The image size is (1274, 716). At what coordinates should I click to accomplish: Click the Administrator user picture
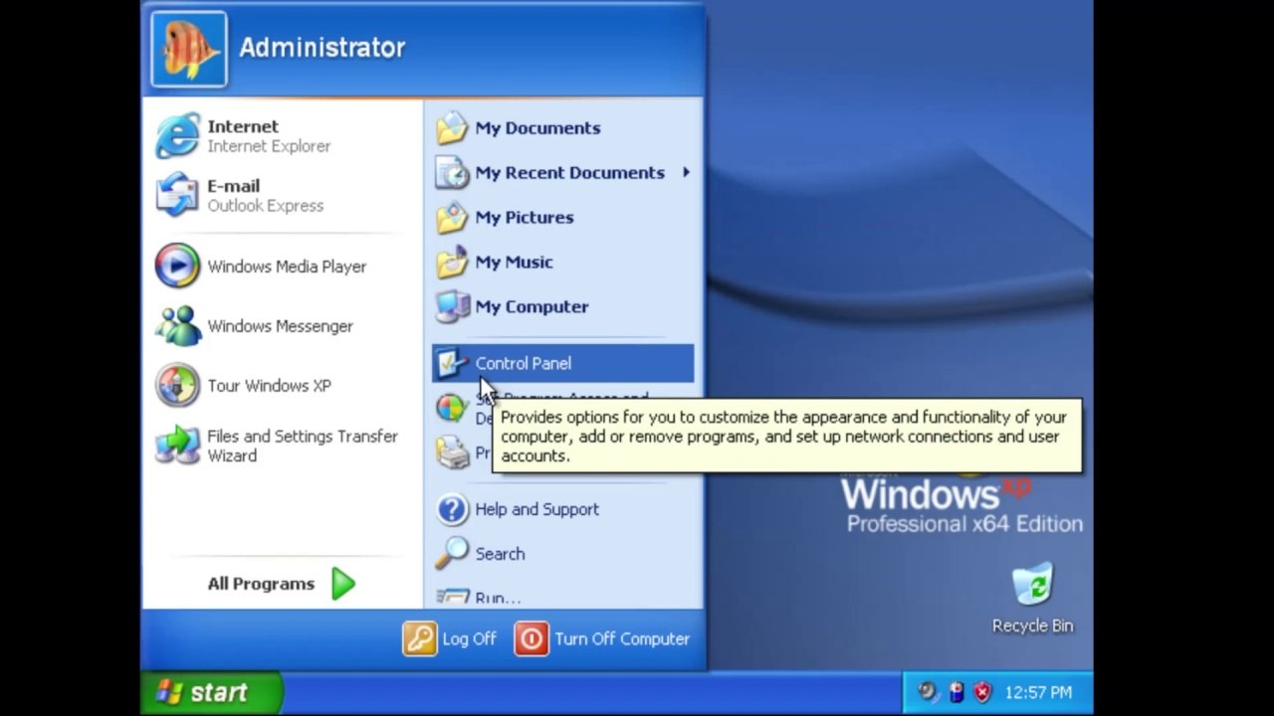coord(189,49)
